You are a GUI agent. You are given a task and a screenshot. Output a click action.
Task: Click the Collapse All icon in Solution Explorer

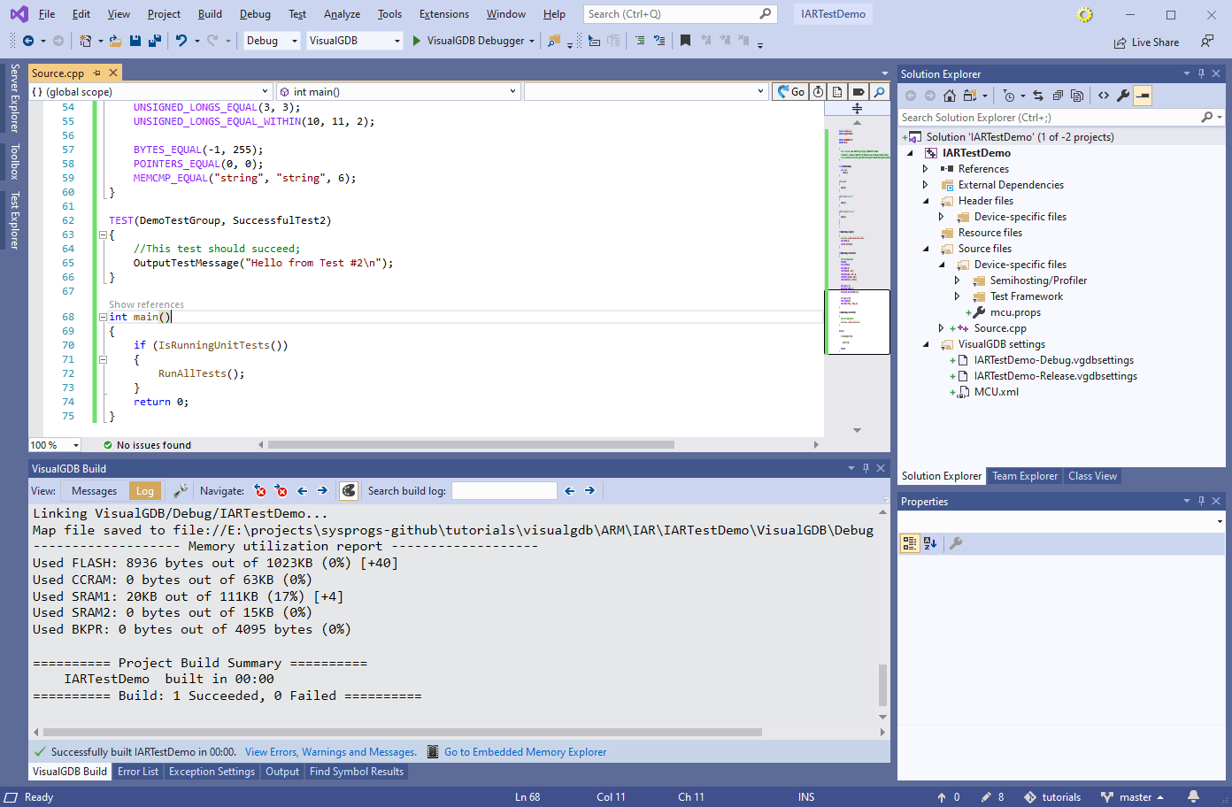click(1058, 96)
